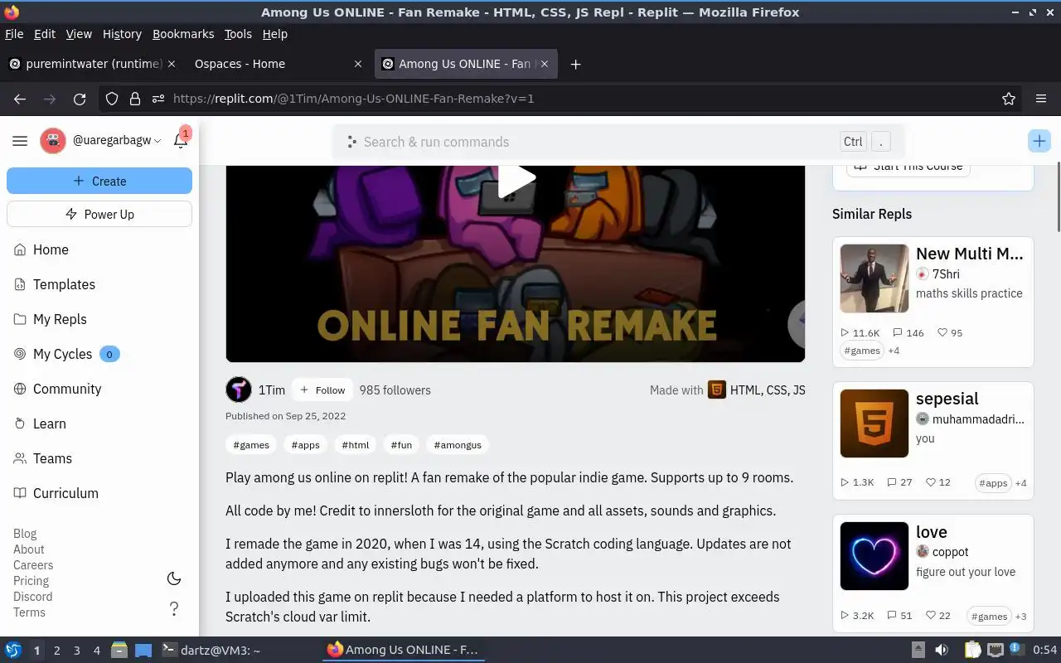1061x663 pixels.
Task: Select the #games tag under the description
Action: (251, 445)
